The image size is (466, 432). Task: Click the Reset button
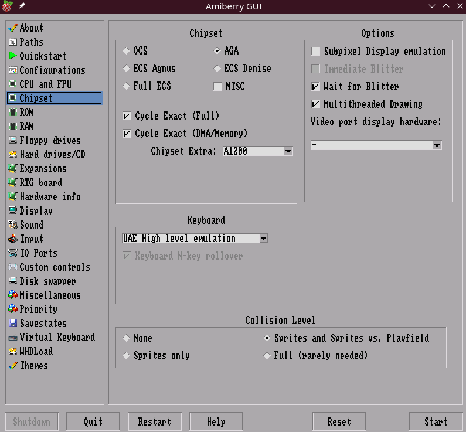[x=339, y=421]
